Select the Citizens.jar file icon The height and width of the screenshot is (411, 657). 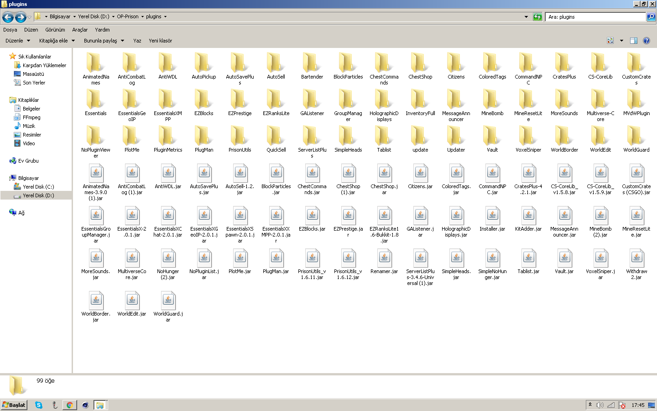pyautogui.click(x=421, y=173)
